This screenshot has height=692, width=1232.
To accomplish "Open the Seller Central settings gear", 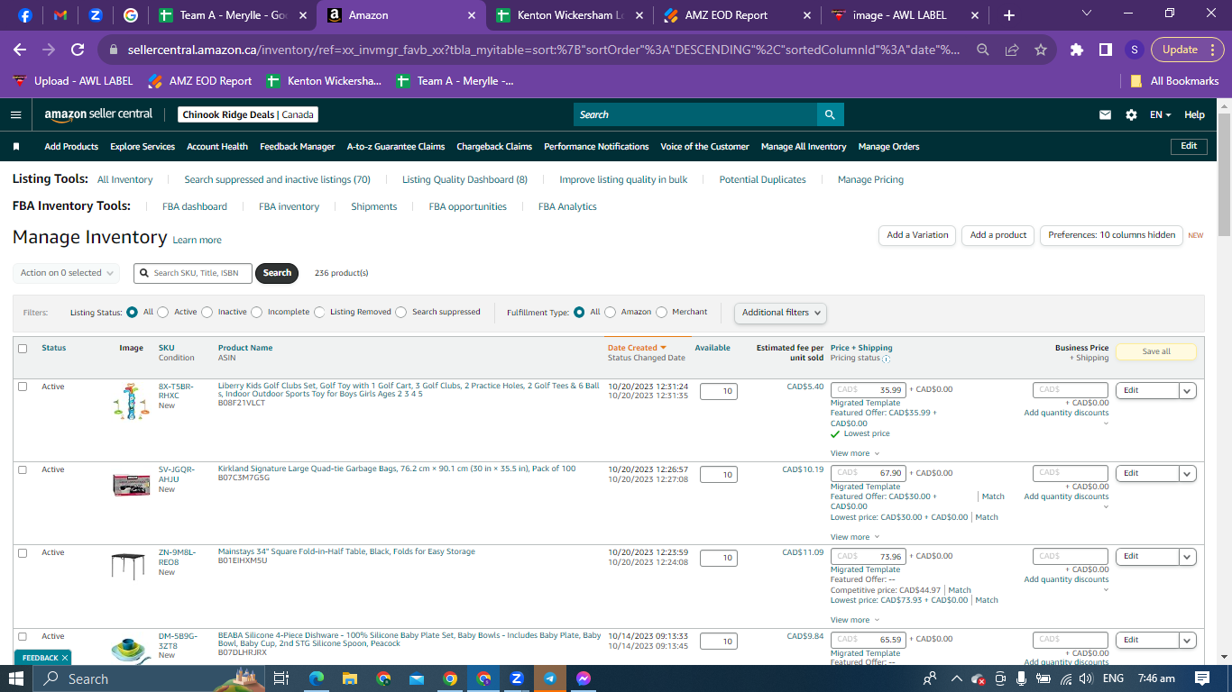I will [x=1131, y=114].
